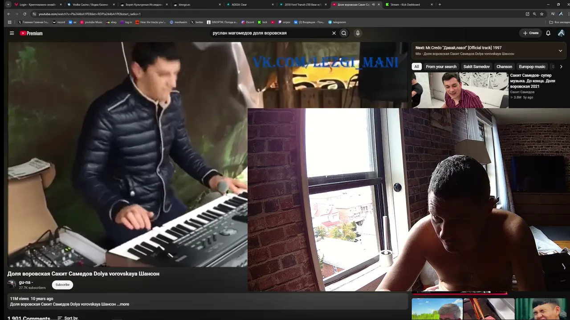Click the video title 'Доля воровская Сакит Самедов'
The height and width of the screenshot is (320, 570).
[x=83, y=274]
